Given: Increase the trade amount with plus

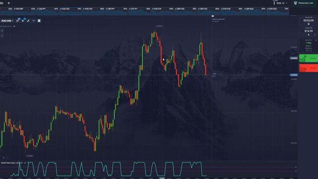Looking at the screenshot, I should pos(315,35).
